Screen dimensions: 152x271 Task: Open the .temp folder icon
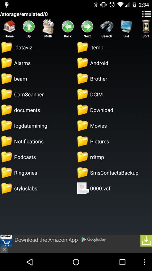pos(83,47)
